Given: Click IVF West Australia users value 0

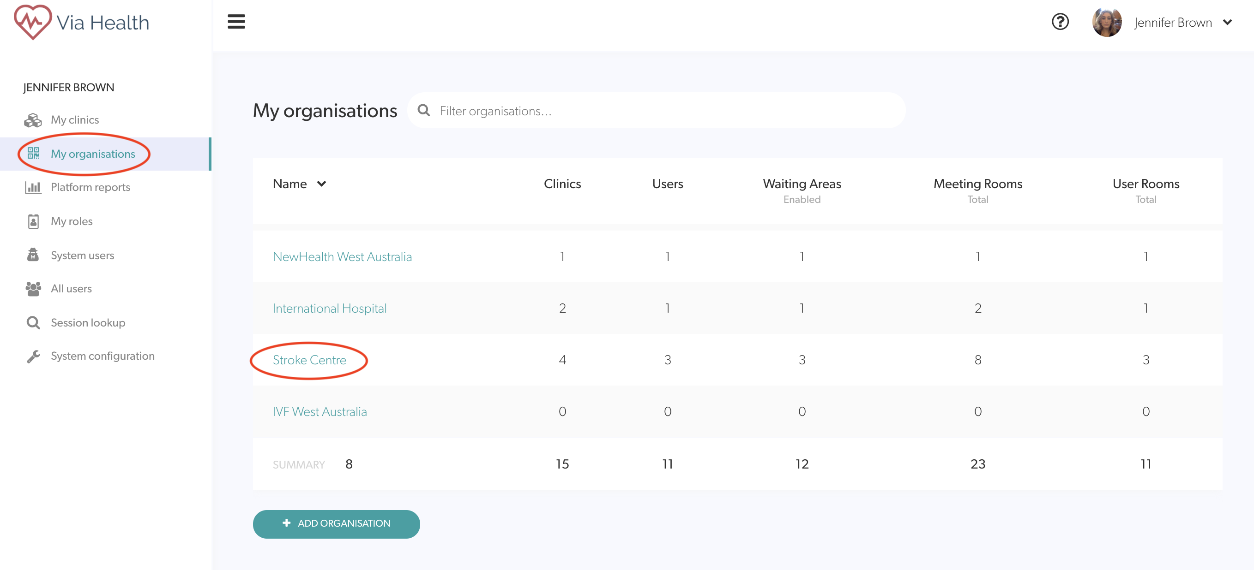Looking at the screenshot, I should [668, 412].
